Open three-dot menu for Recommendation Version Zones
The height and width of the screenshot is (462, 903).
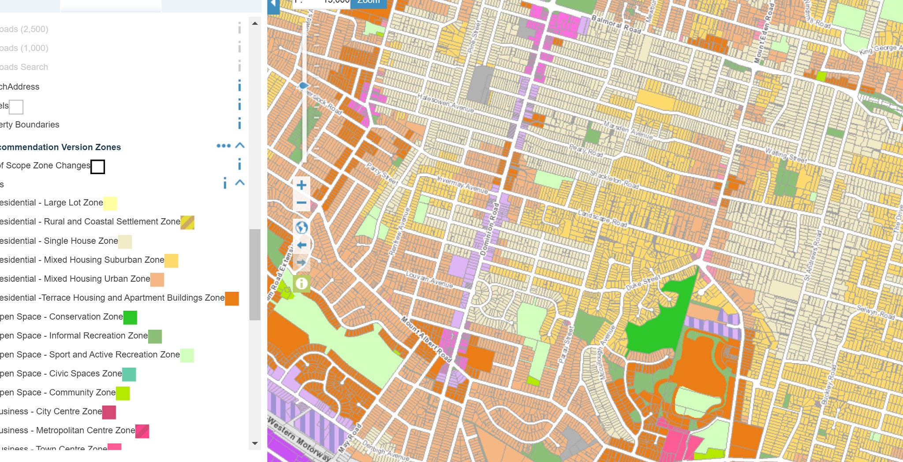click(223, 146)
